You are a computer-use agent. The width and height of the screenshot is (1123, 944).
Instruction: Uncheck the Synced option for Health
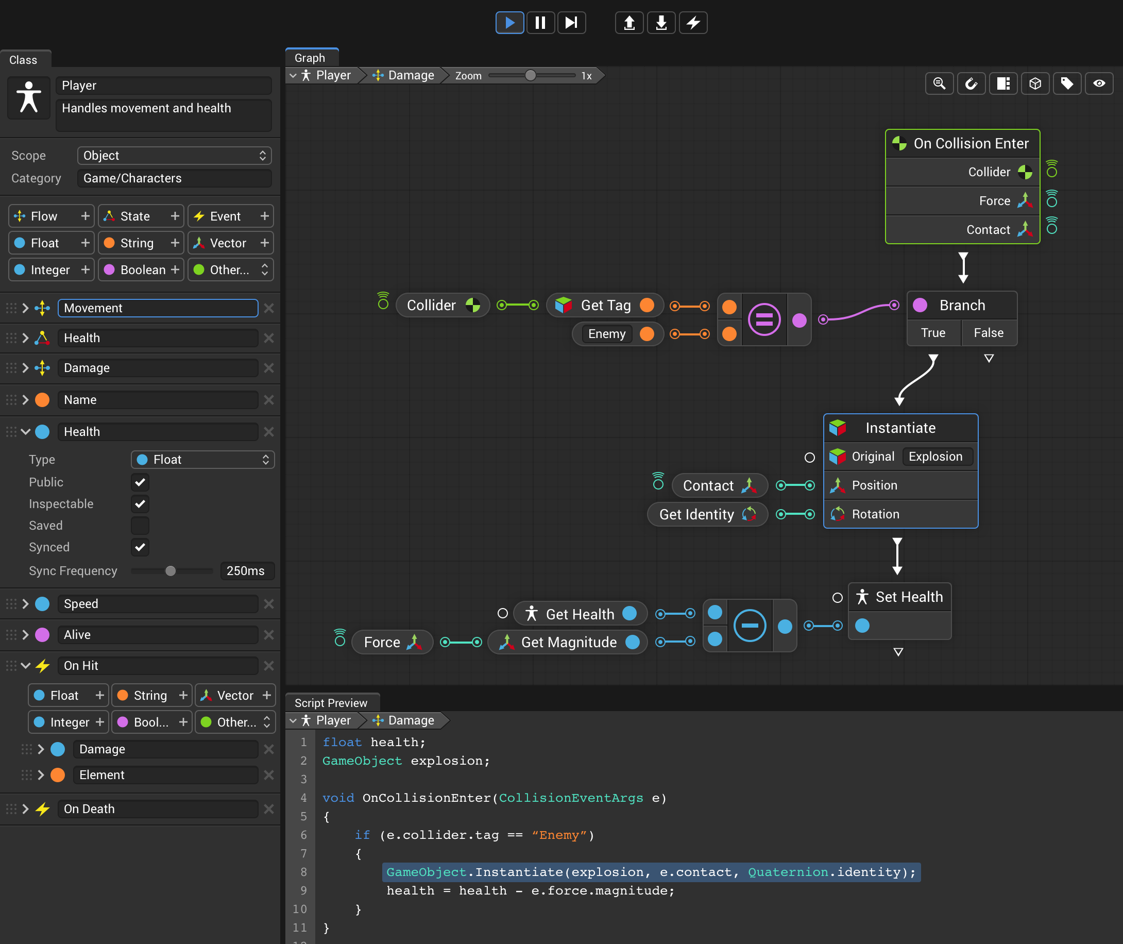[x=140, y=547]
